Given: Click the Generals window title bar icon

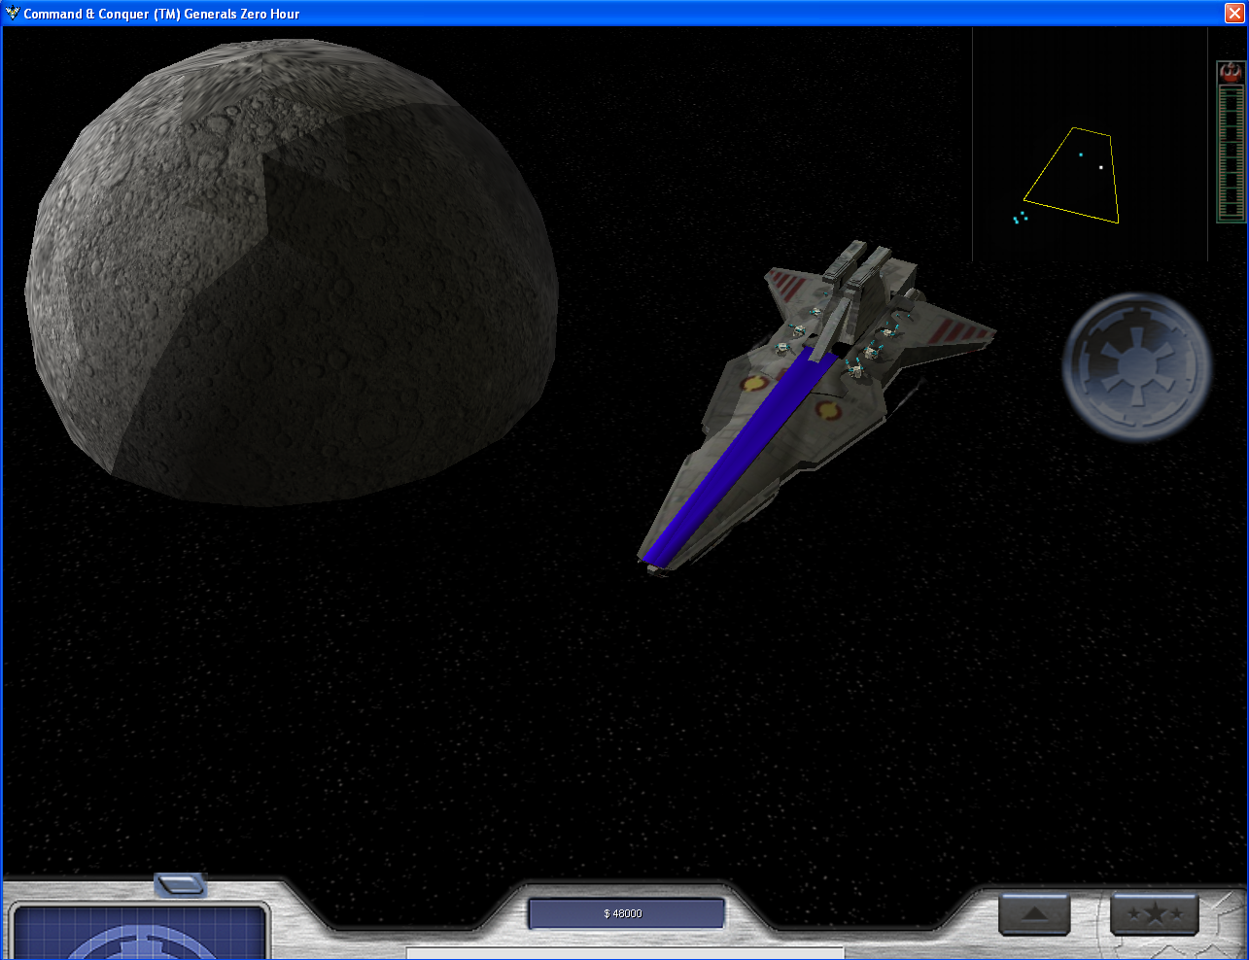Looking at the screenshot, I should point(13,14).
